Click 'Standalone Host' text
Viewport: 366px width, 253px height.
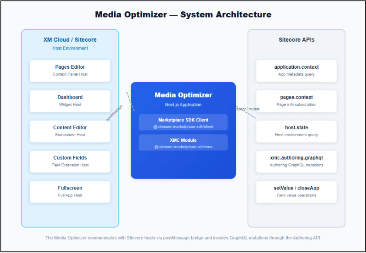pos(70,135)
